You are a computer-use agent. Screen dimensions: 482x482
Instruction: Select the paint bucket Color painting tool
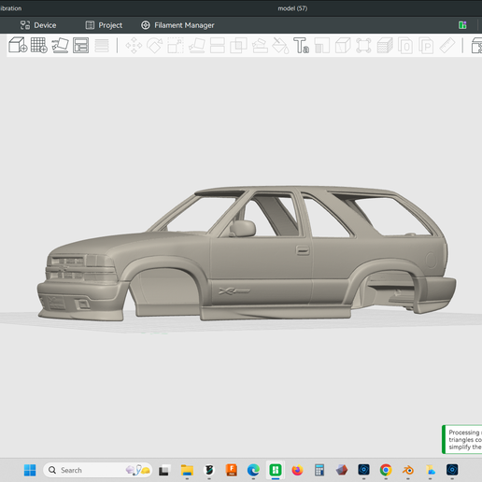pos(280,46)
